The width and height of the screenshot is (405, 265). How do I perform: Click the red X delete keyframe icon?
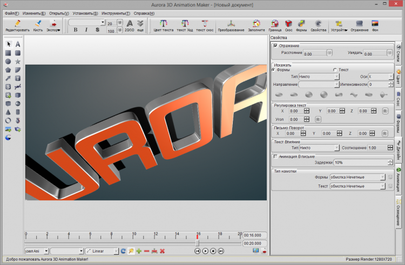(x=162, y=251)
